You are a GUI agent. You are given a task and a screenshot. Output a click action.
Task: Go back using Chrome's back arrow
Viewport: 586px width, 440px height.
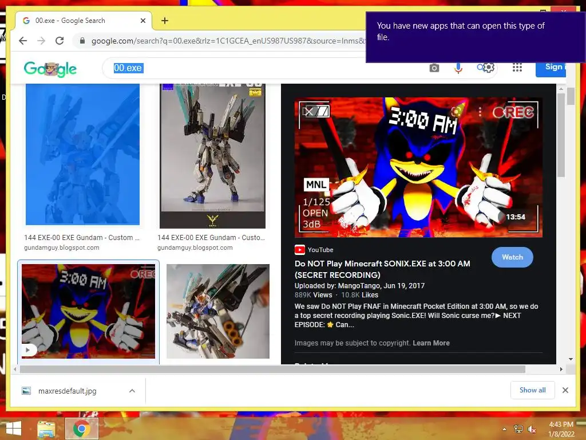coord(23,41)
